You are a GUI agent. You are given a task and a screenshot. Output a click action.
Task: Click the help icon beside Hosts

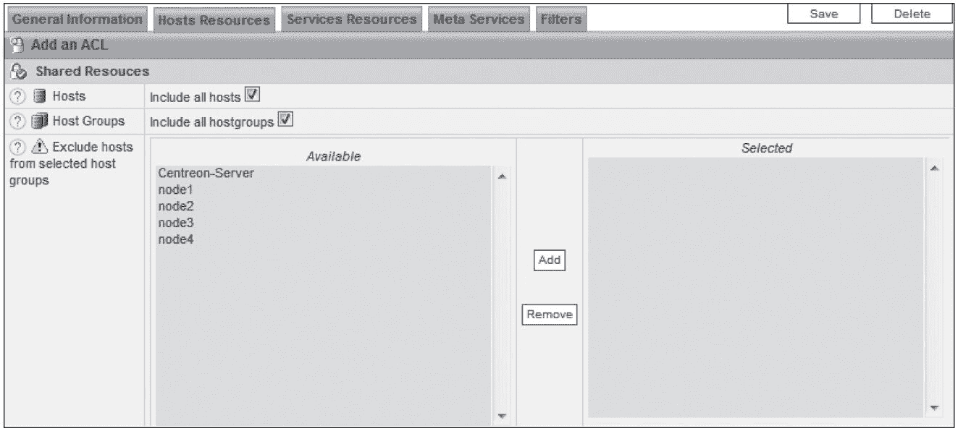click(17, 97)
